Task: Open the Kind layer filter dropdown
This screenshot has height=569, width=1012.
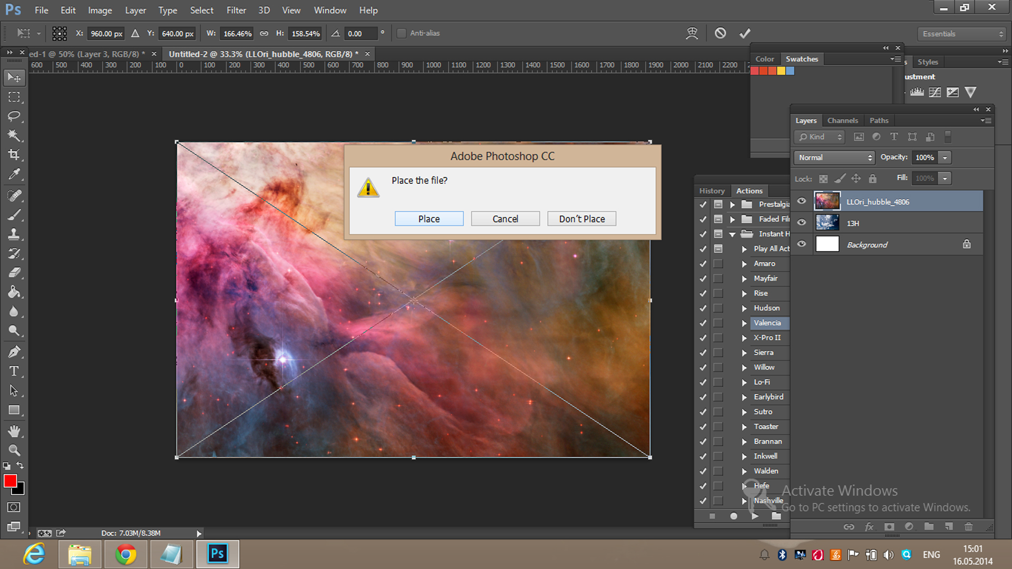Action: (820, 137)
